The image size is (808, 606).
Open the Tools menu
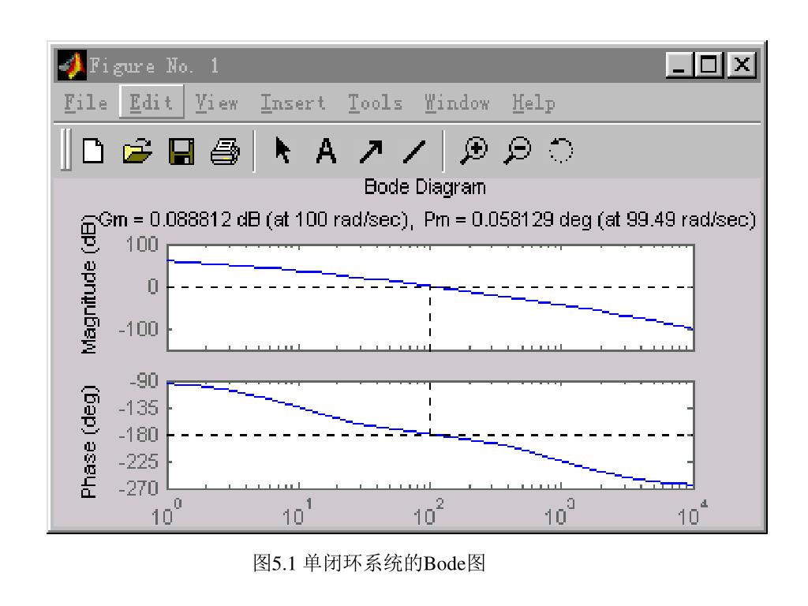click(375, 103)
